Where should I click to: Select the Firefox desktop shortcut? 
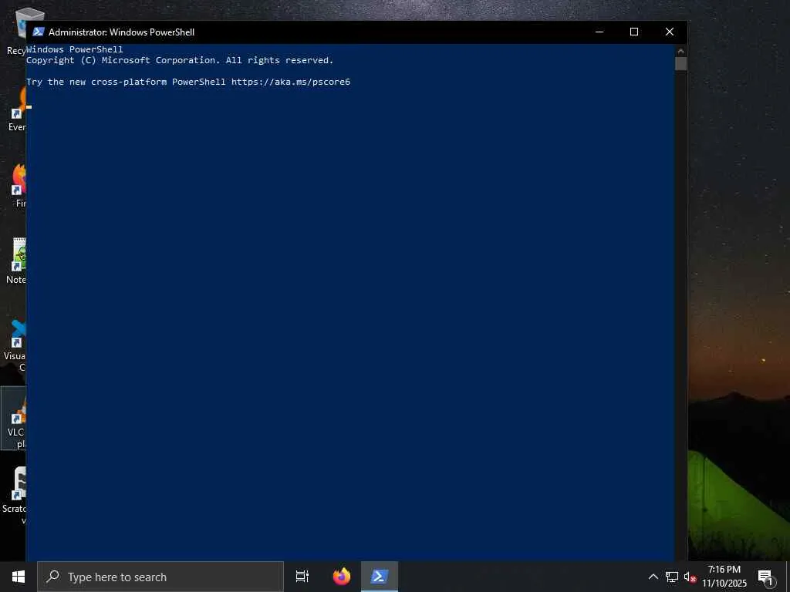(18, 185)
